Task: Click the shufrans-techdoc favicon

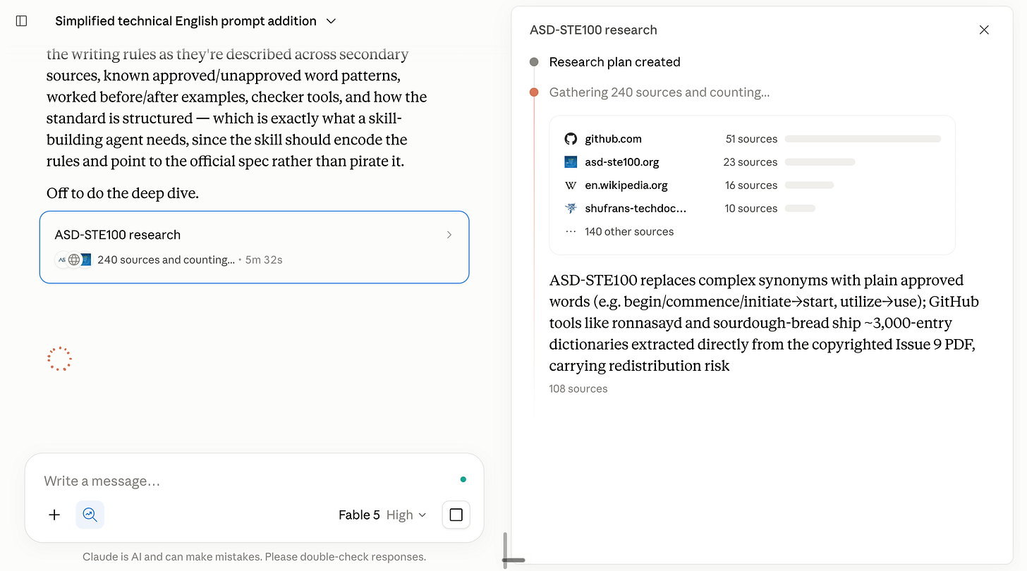Action: [x=571, y=209]
